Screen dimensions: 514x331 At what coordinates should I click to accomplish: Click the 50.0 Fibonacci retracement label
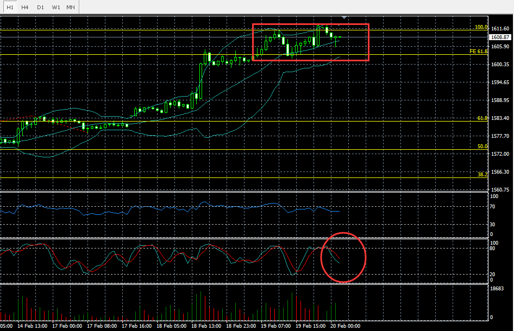point(482,147)
